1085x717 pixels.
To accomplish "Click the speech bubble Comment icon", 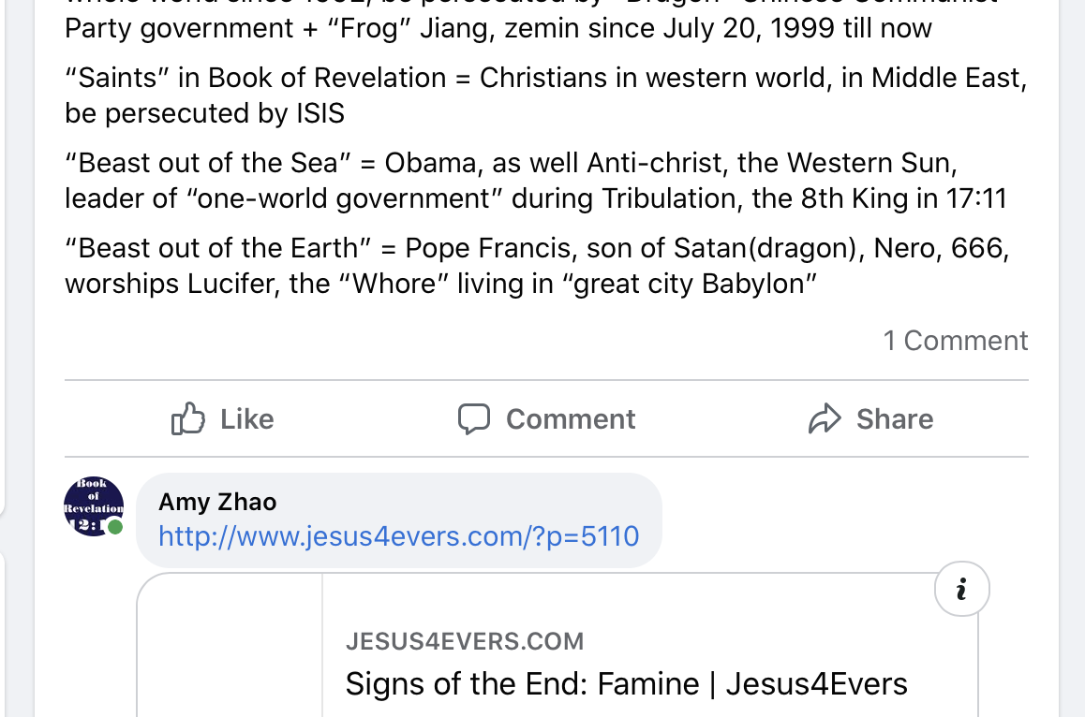I will point(474,418).
